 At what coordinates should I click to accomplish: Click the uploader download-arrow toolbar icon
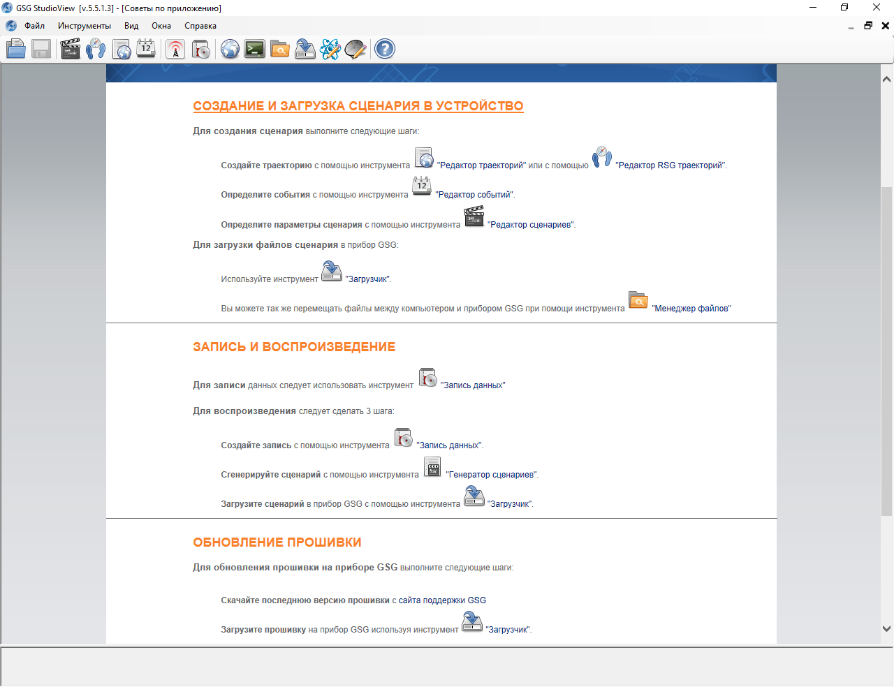click(305, 49)
